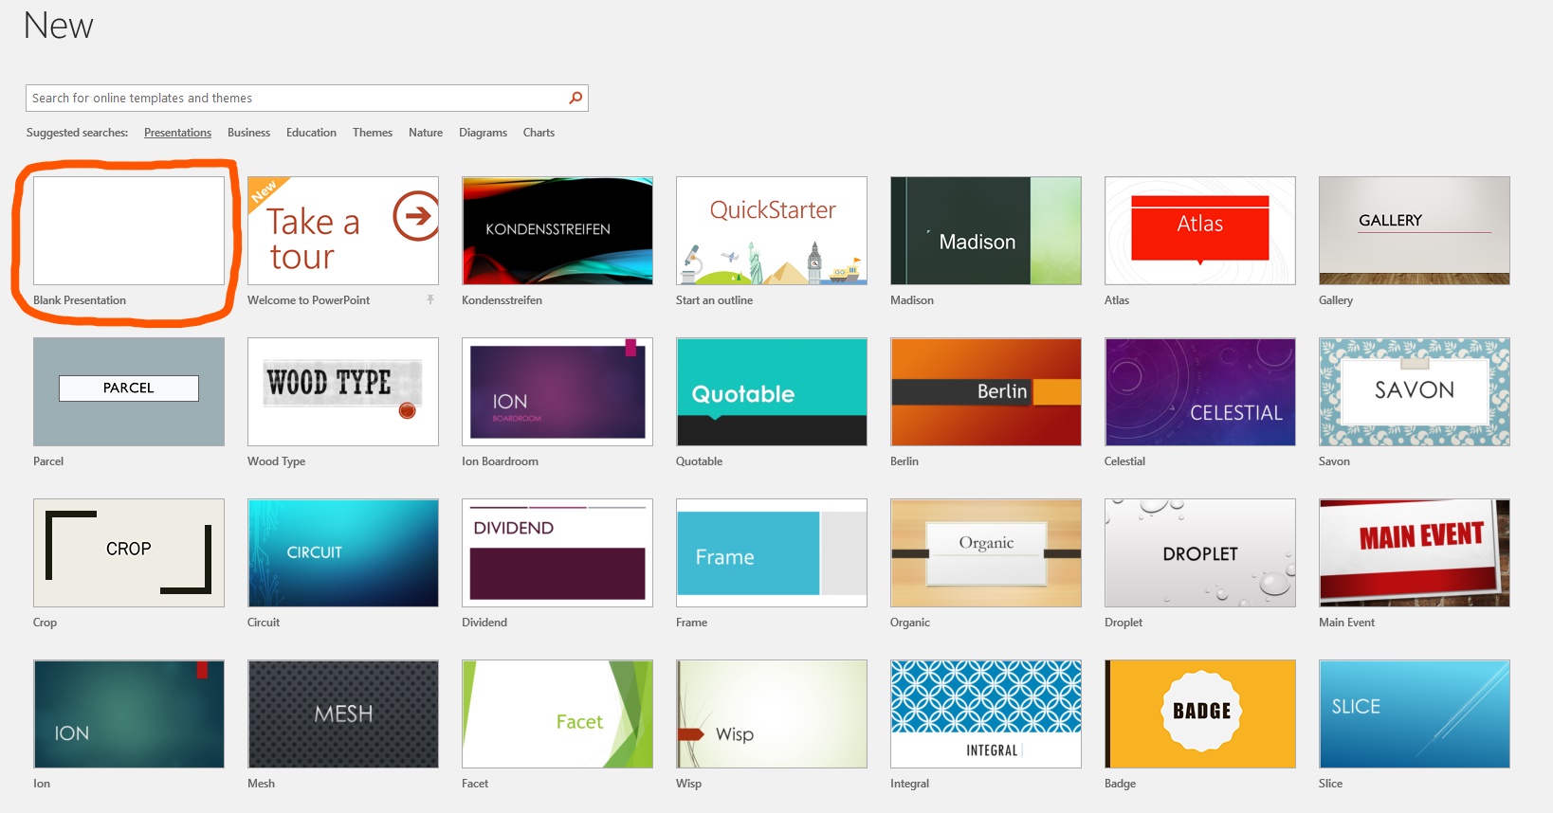Pick the Badge theme thumbnail
Screen dimensions: 1553x813
1200,714
